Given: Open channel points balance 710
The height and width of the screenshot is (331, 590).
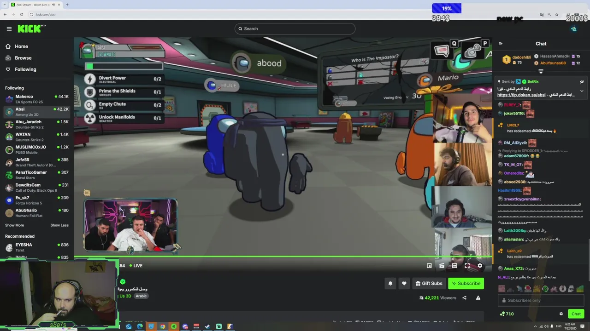Looking at the screenshot, I should tap(507, 314).
